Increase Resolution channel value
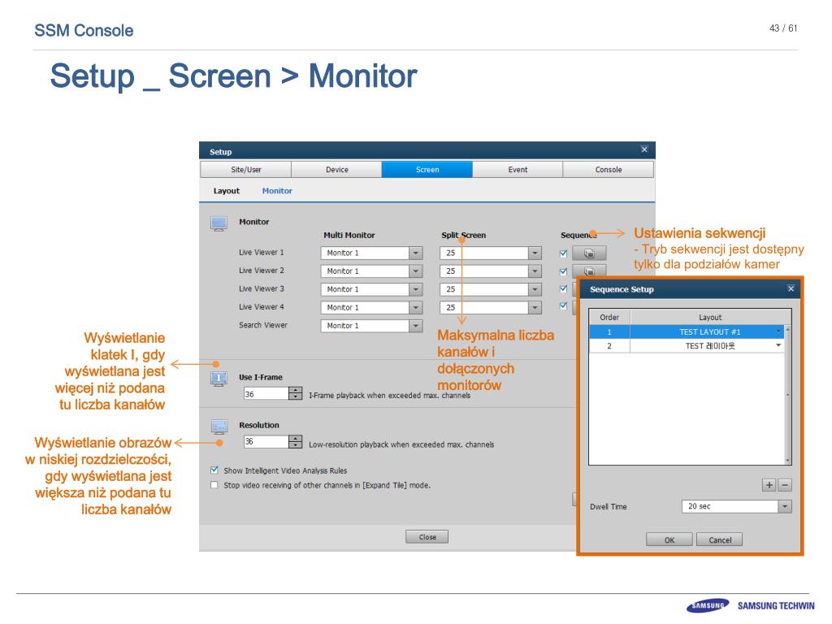This screenshot has height=624, width=832. click(x=296, y=438)
